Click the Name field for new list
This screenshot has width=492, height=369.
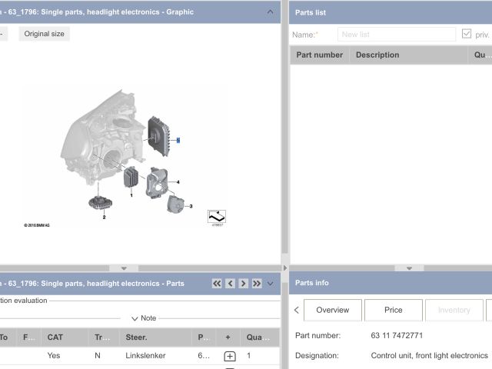click(396, 35)
